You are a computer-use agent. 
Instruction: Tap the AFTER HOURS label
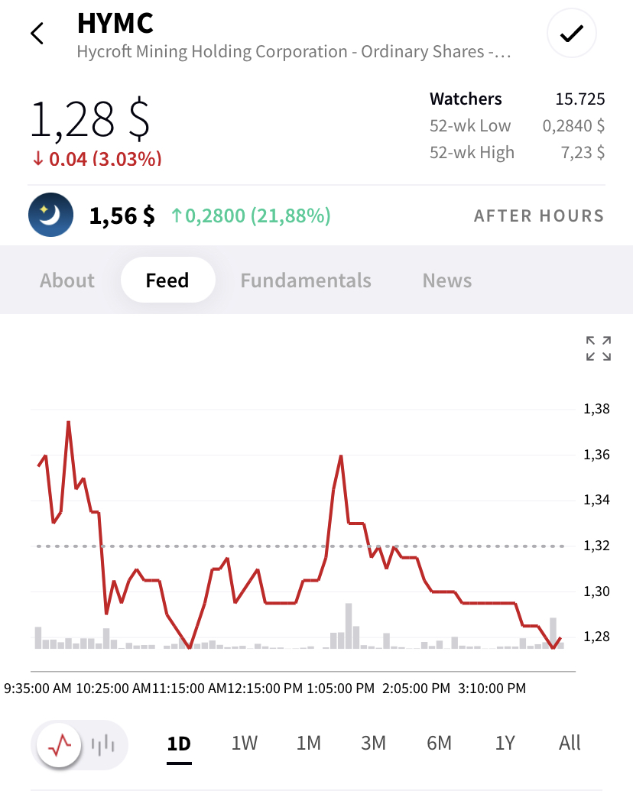[x=539, y=216]
